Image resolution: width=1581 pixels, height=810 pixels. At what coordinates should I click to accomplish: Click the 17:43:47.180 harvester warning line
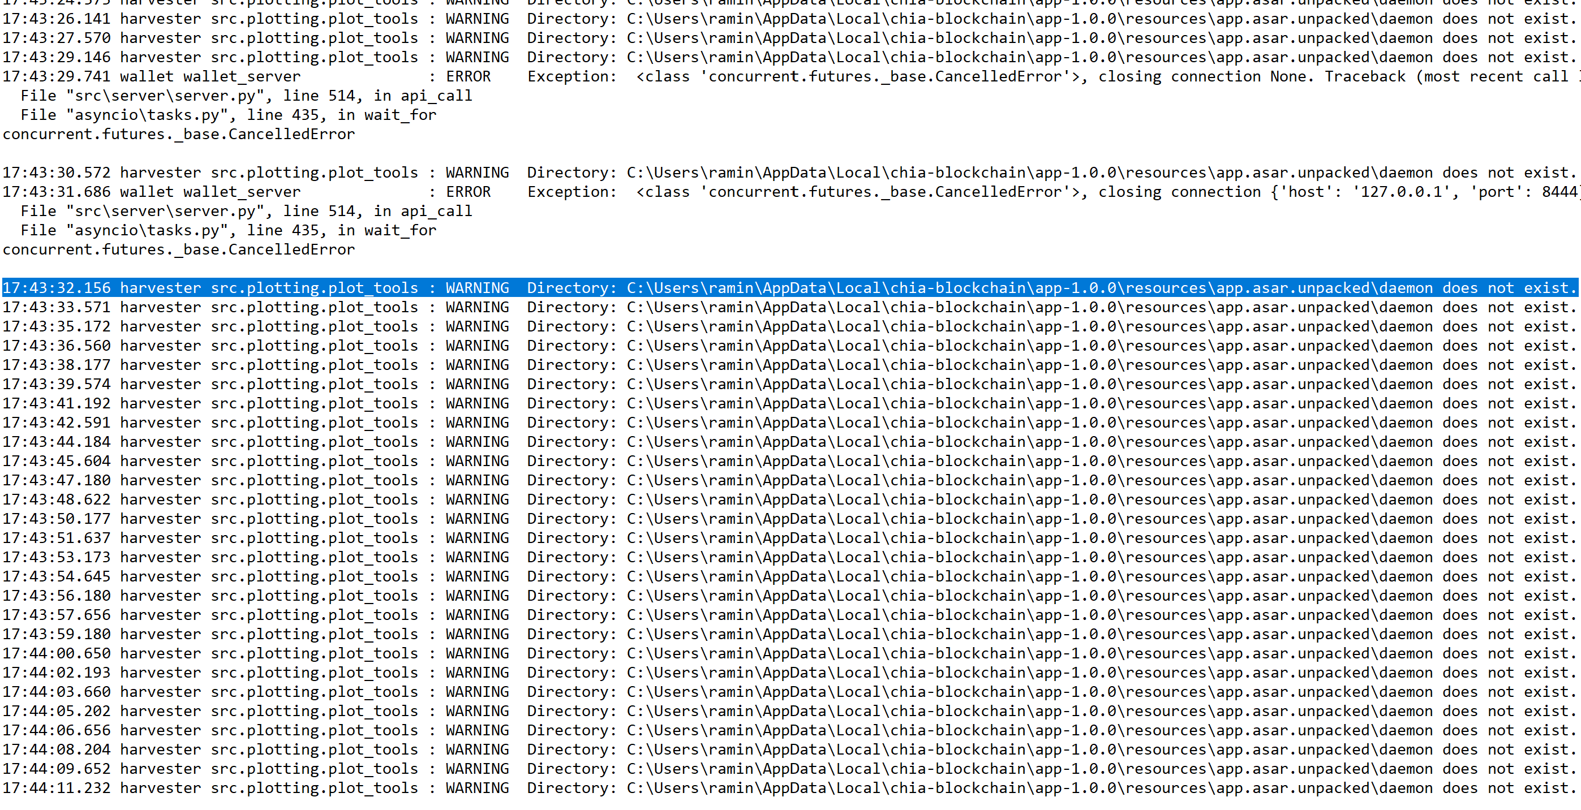click(x=789, y=480)
